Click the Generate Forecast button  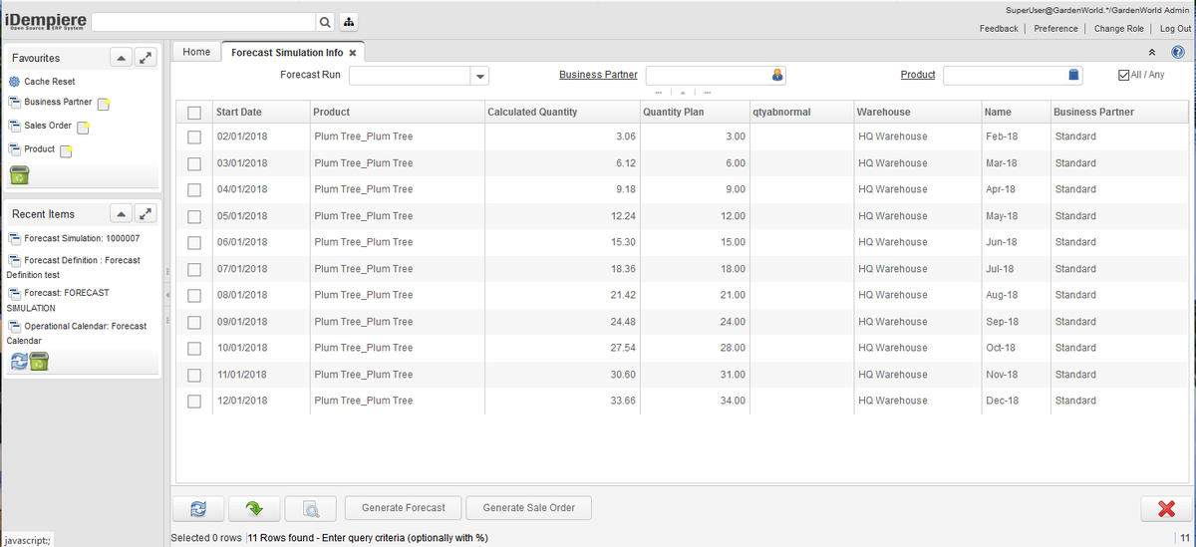click(403, 508)
